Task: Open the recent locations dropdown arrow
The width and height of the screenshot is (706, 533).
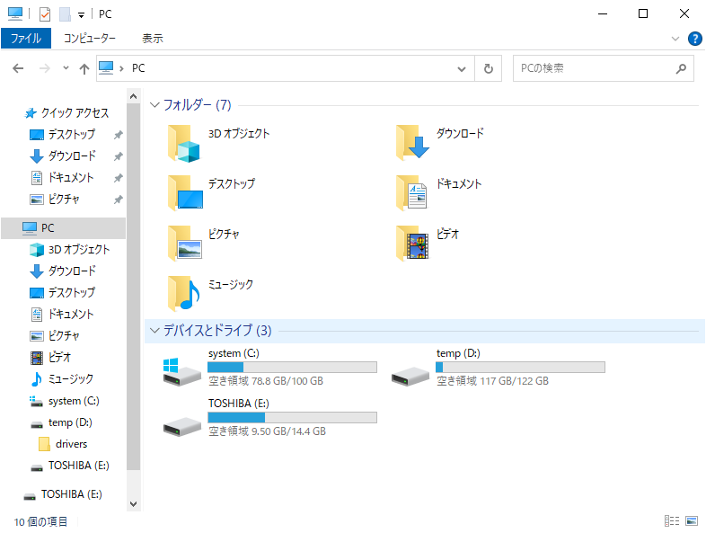Action: click(x=66, y=68)
